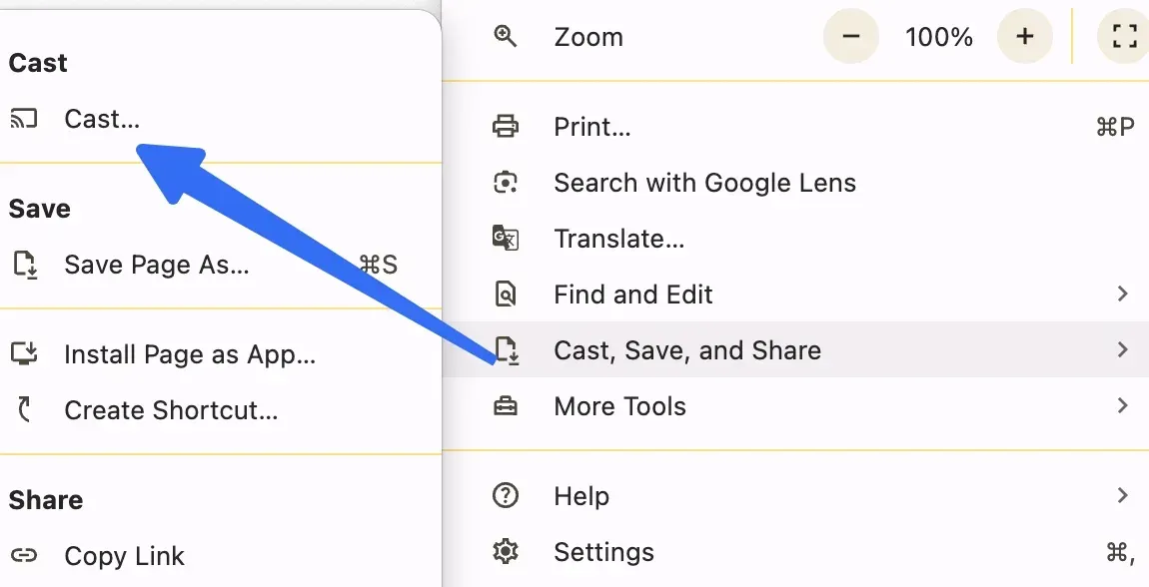Image resolution: width=1149 pixels, height=587 pixels.
Task: Click the More Tools toolbox icon
Action: 506,406
